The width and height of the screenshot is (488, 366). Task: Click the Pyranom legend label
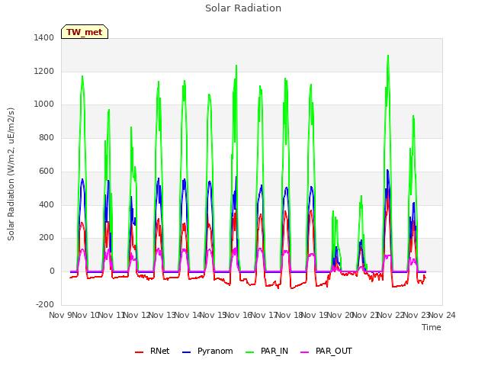pos(215,351)
